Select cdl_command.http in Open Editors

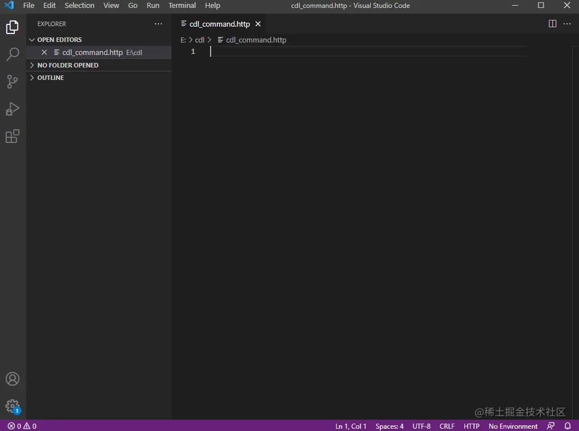(x=99, y=52)
